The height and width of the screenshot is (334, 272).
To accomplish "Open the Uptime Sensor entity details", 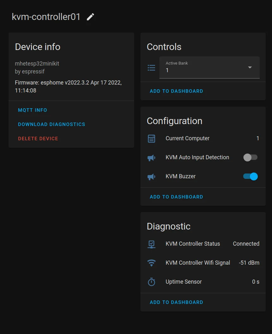I will tap(184, 282).
